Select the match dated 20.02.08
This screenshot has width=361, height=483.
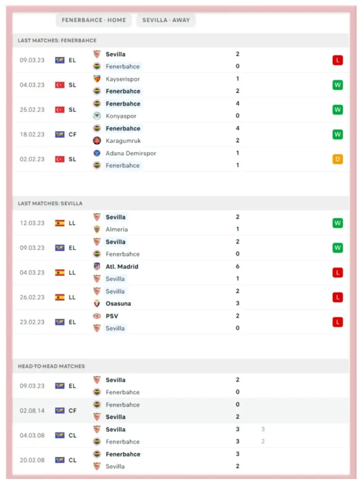click(32, 460)
